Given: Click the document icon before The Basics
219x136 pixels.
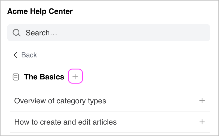Looking at the screenshot, I should point(16,77).
